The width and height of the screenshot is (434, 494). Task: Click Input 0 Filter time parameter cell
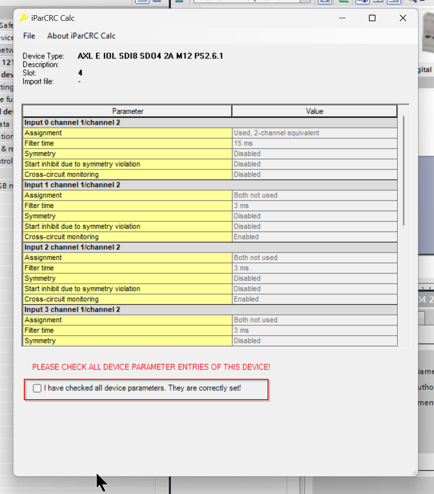[x=127, y=143]
